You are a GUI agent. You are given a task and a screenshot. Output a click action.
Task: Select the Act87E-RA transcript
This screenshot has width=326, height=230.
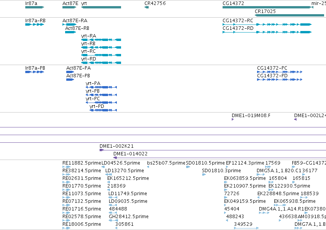pyautogui.click(x=69, y=24)
